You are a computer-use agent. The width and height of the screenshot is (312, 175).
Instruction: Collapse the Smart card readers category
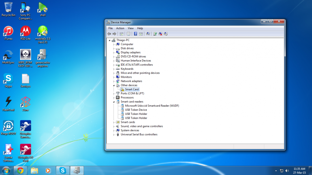(x=114, y=102)
